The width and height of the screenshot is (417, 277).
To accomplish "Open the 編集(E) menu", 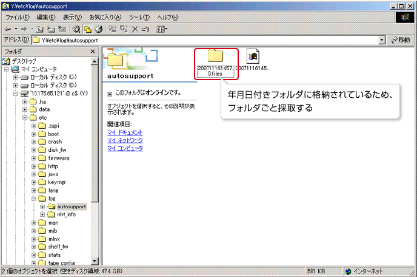I will click(x=46, y=18).
